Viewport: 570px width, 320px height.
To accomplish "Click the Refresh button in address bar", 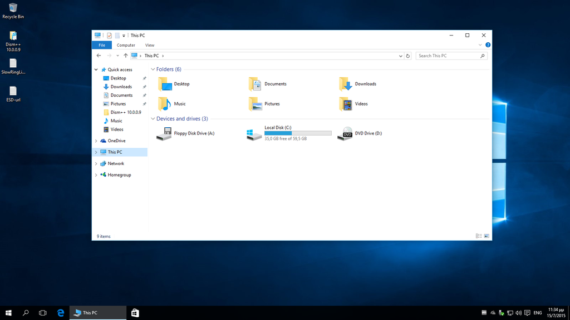I will pos(408,56).
